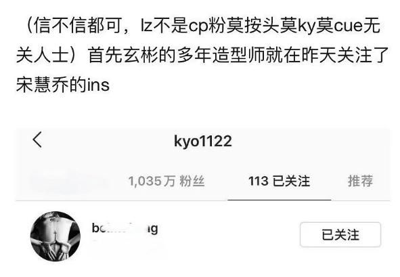Click the first line of post text
Viewport: 400px width, 277px height.
pyautogui.click(x=202, y=26)
